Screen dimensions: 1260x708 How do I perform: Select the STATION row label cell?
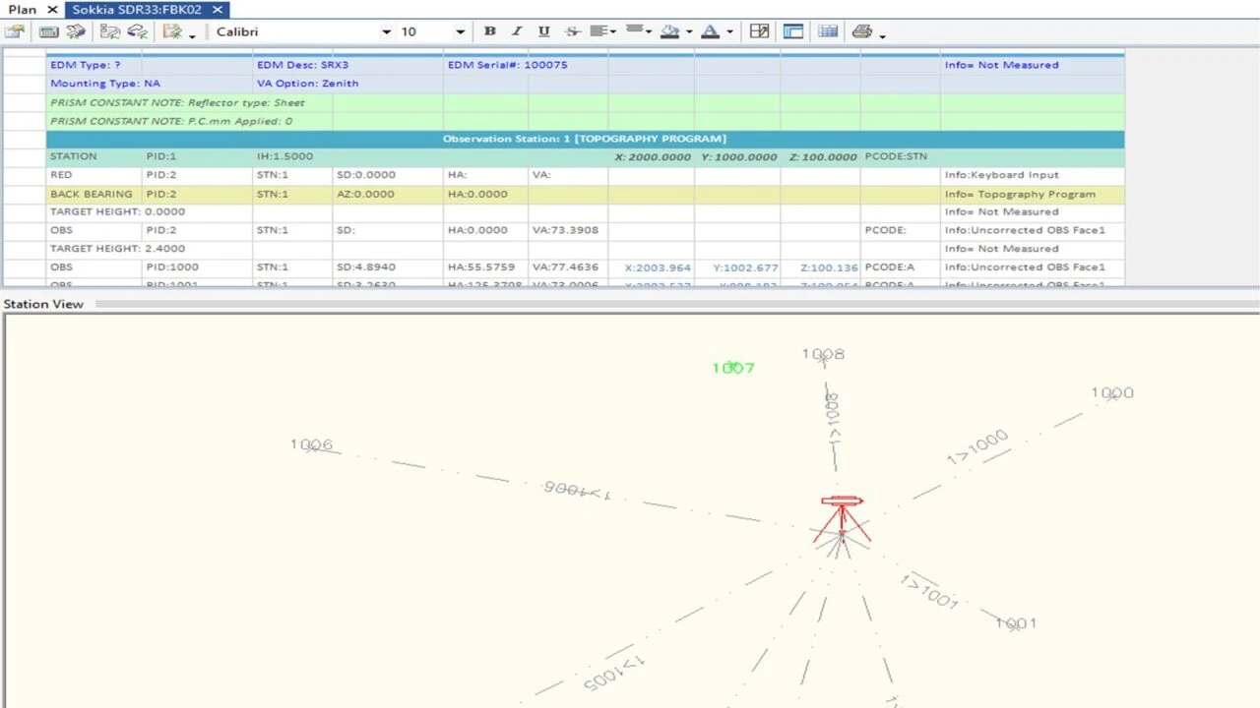[x=94, y=156]
